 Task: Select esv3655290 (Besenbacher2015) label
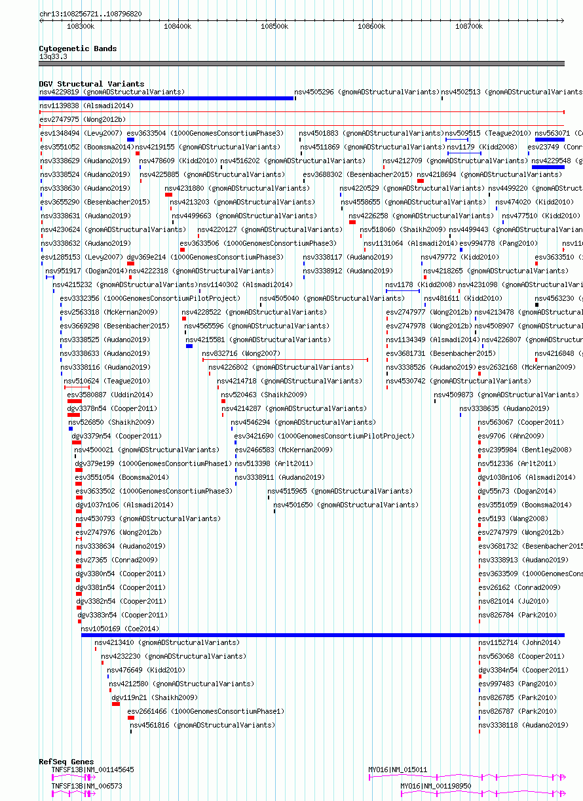[x=95, y=202]
